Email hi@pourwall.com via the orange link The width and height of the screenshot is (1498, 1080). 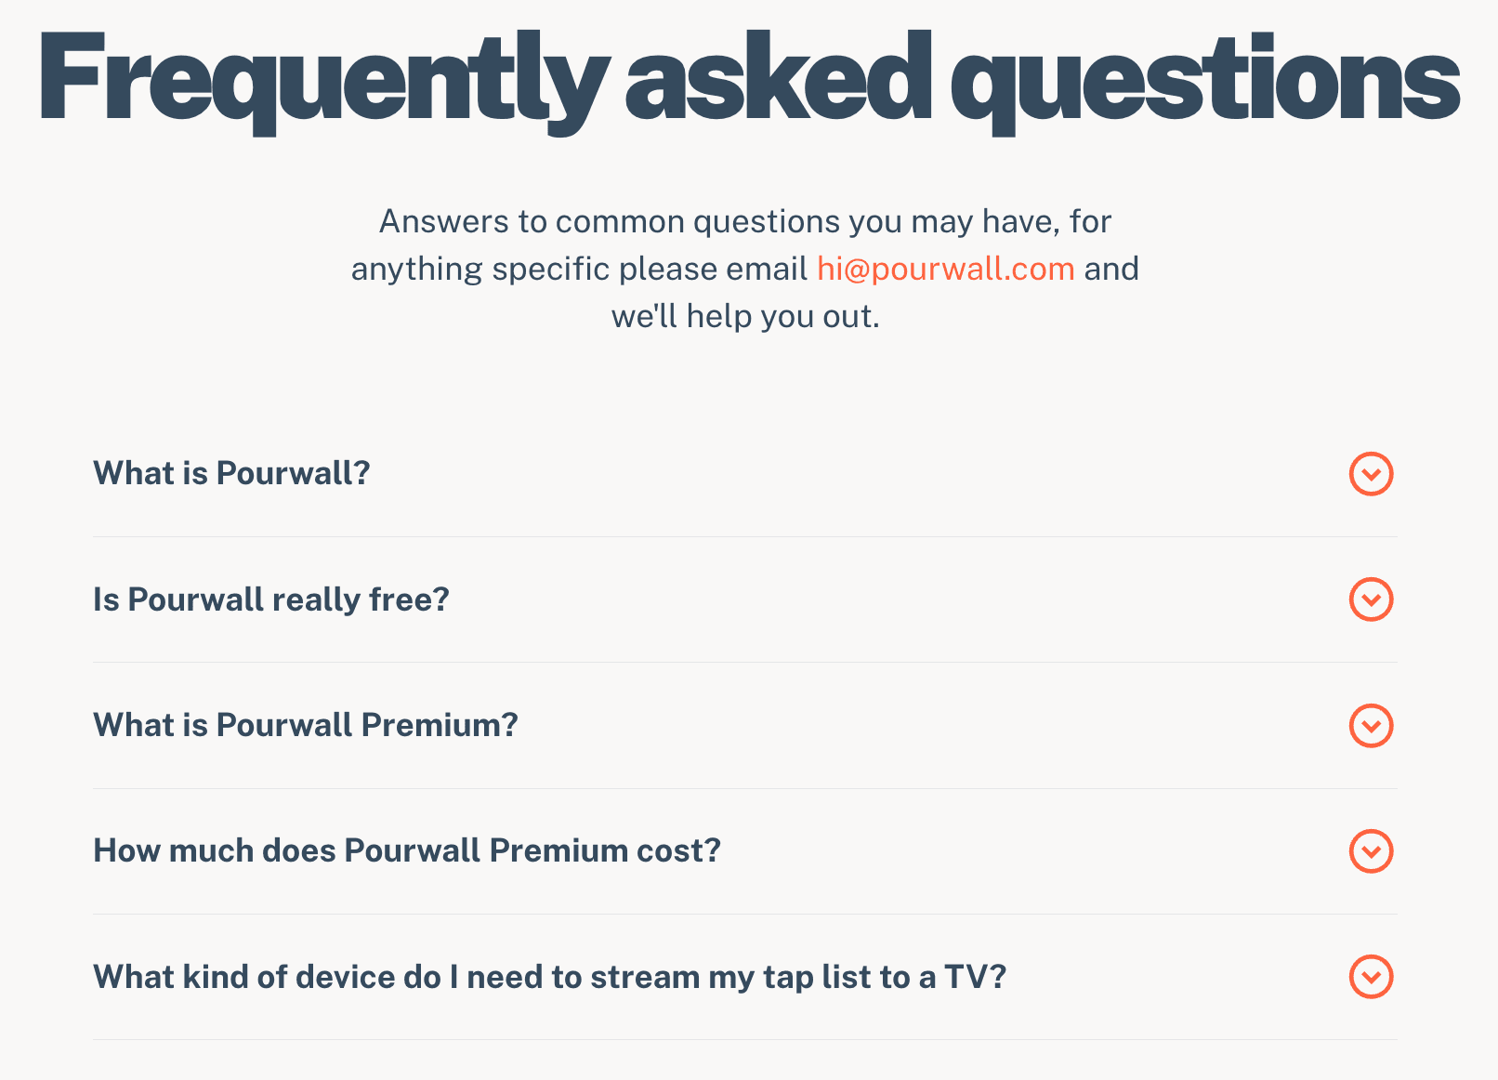945,269
